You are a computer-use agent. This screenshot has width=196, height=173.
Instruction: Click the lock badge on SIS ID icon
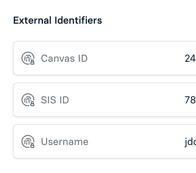coord(33,104)
